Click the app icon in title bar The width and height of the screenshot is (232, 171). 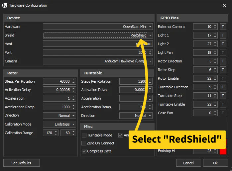coord(5,5)
